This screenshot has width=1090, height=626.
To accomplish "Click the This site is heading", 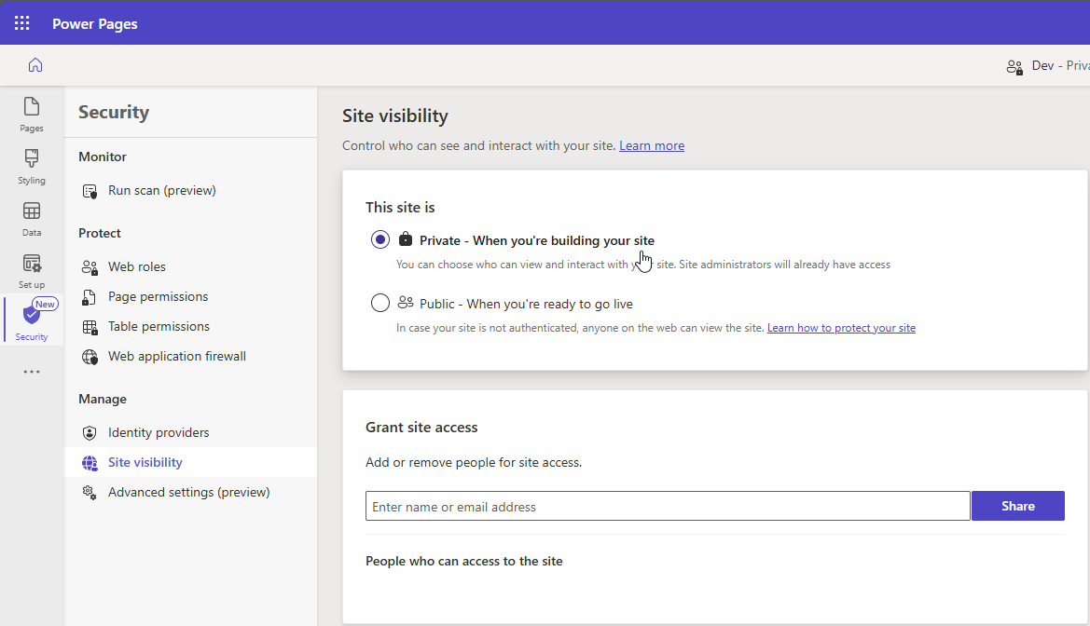I will click(x=400, y=208).
